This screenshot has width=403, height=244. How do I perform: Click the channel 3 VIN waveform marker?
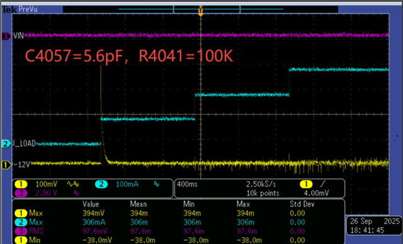click(6, 36)
